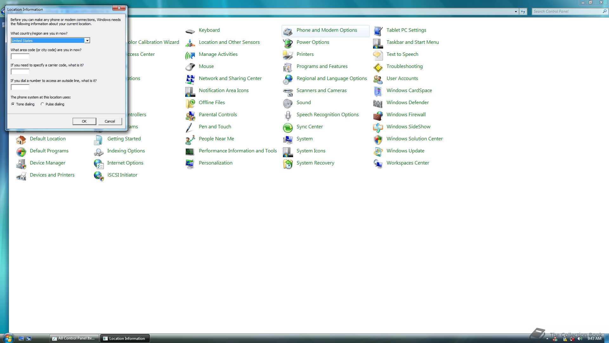The image size is (609, 343).
Task: Select the Pulse dialing radio button
Action: pyautogui.click(x=42, y=104)
